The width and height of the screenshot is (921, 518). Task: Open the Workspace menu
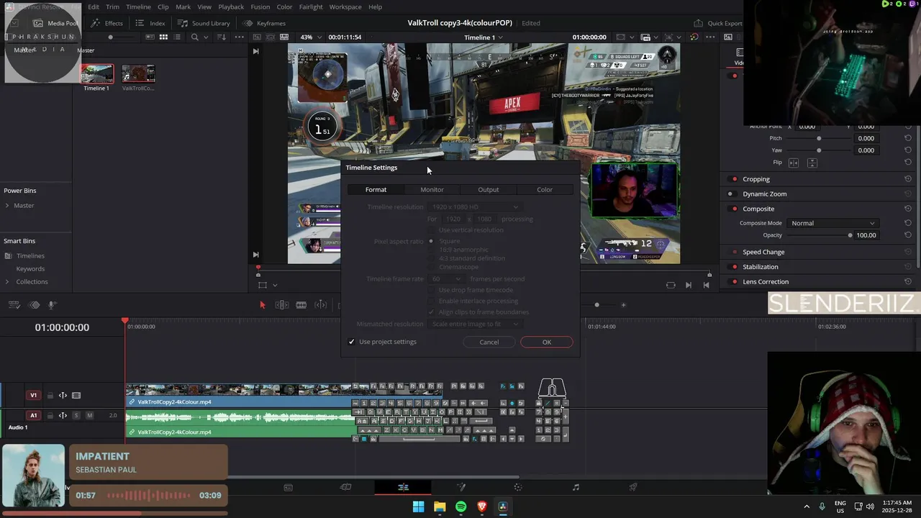click(345, 6)
